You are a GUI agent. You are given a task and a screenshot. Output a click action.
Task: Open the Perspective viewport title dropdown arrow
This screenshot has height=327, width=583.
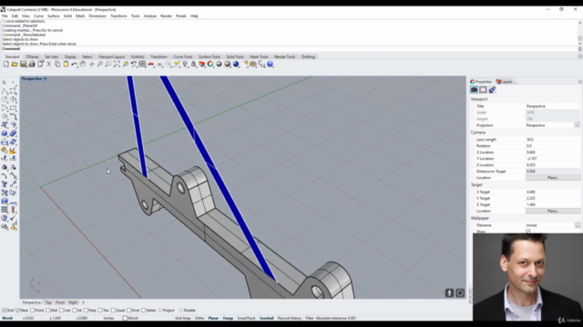[x=46, y=79]
